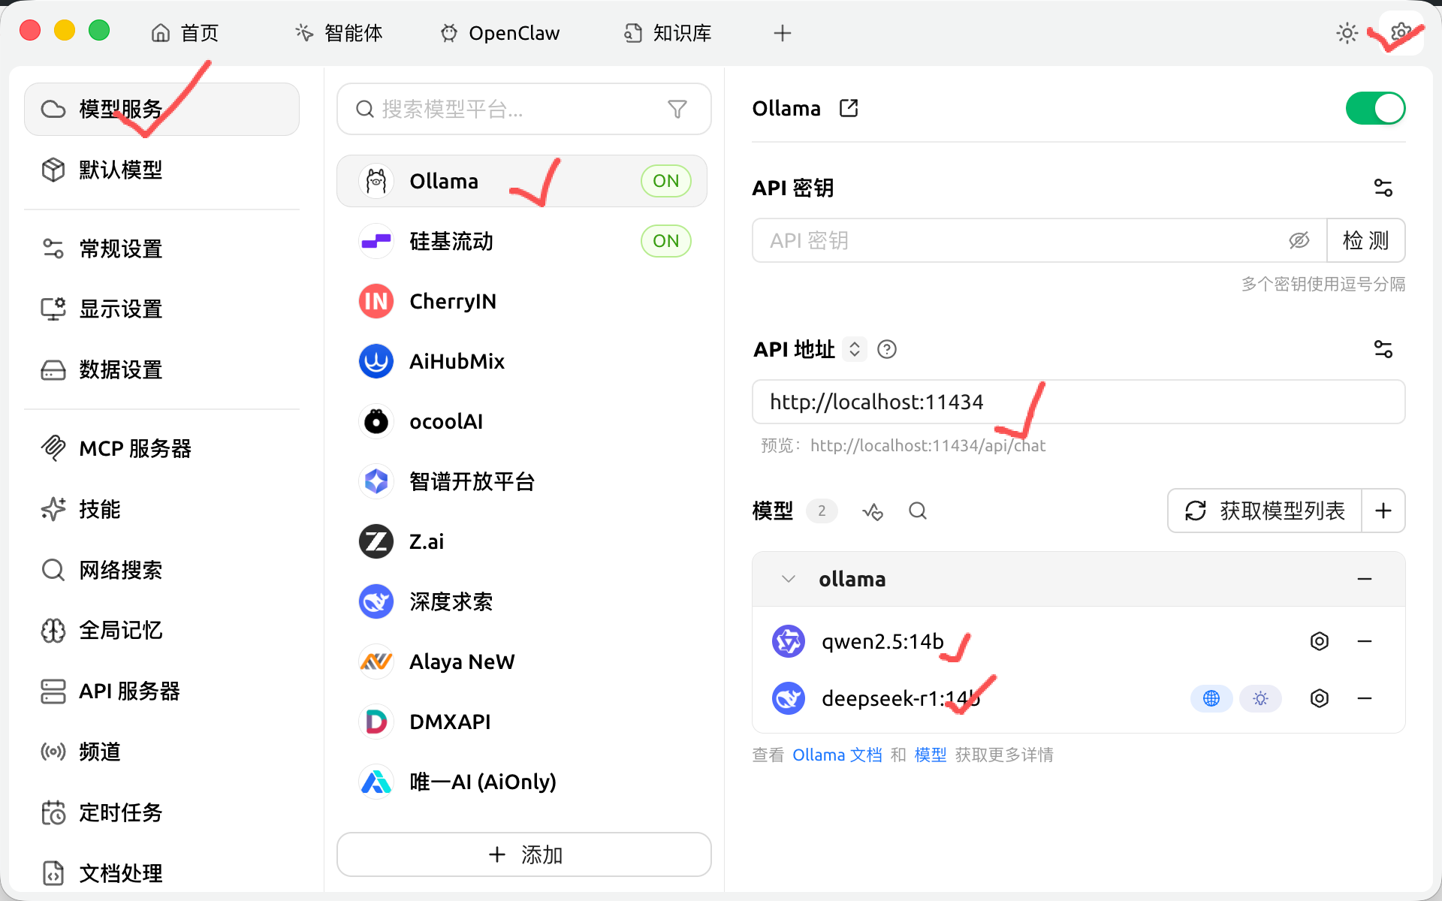1442x901 pixels.
Task: Collapse the ollama model group
Action: (789, 579)
